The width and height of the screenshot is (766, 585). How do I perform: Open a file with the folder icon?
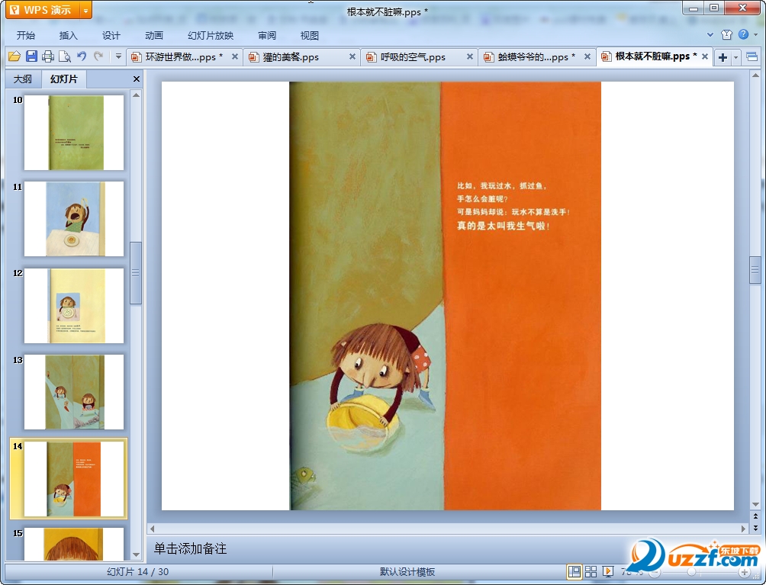(14, 56)
